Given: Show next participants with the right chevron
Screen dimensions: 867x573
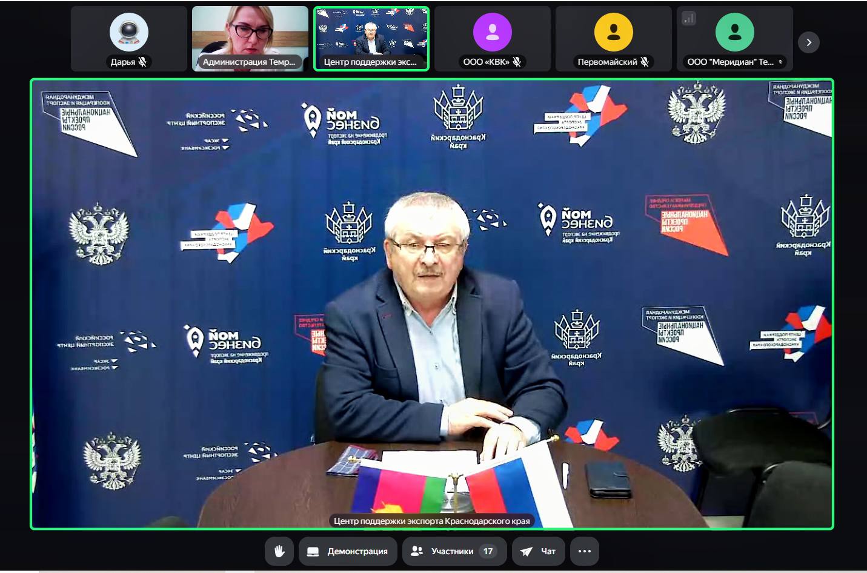Looking at the screenshot, I should (808, 42).
